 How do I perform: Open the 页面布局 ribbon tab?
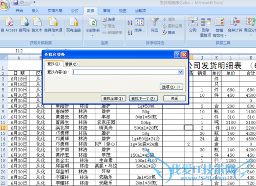55,11
